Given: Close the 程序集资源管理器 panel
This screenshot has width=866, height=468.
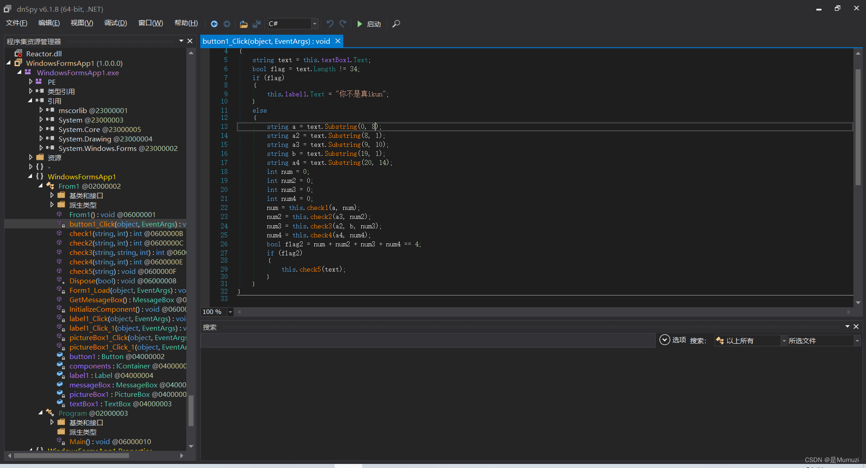Looking at the screenshot, I should click(190, 41).
